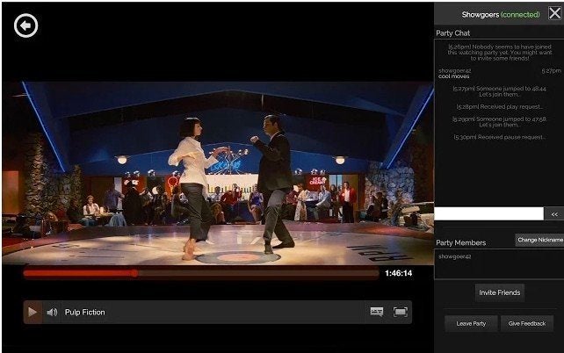Click the 1:46:14 remaining time display
Viewport: 564px width, 353px height.
[x=398, y=273]
